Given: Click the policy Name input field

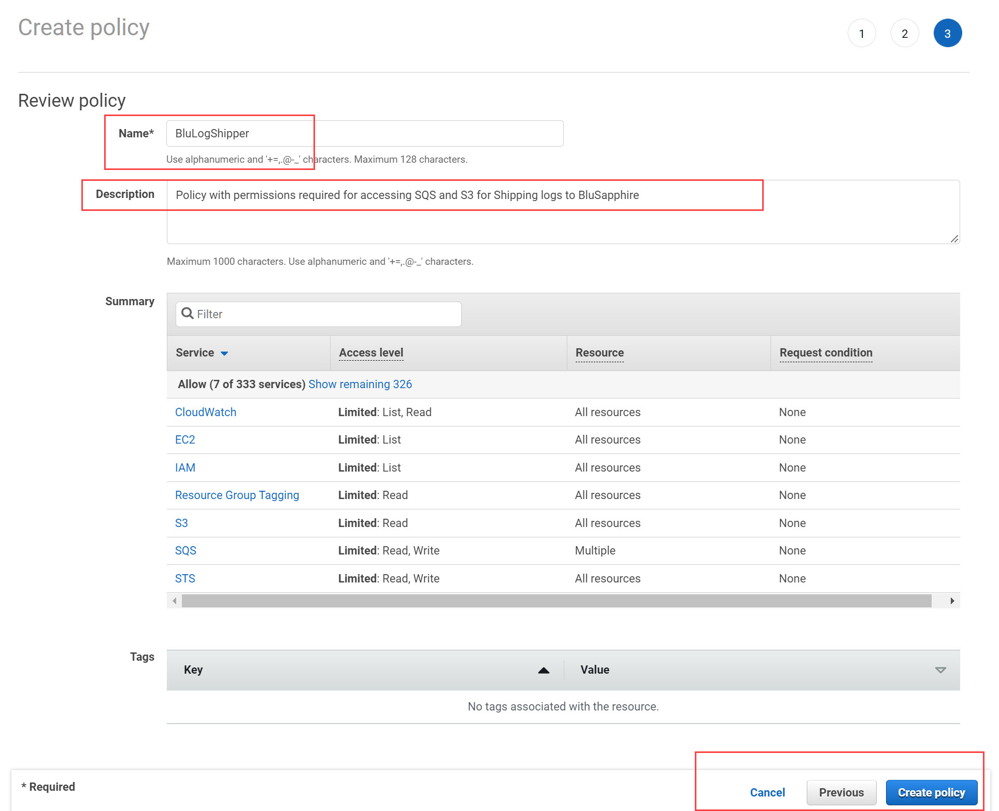Looking at the screenshot, I should [x=365, y=134].
